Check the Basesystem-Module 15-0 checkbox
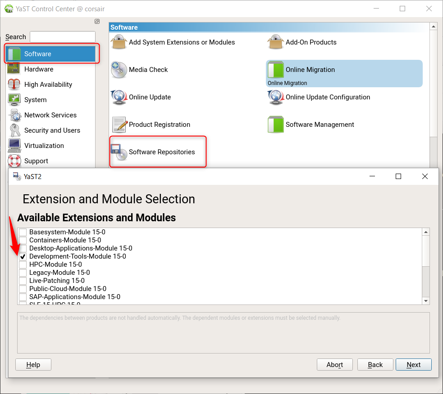443x394 pixels. [x=23, y=232]
